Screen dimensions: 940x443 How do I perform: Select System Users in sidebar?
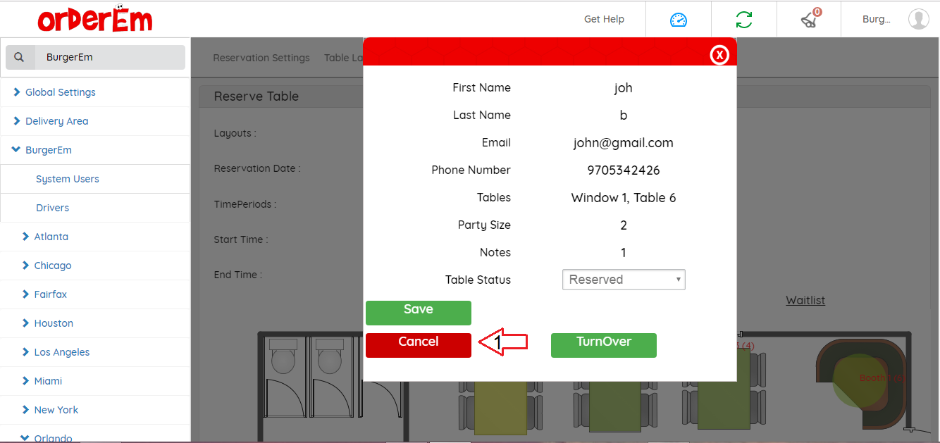pos(67,179)
